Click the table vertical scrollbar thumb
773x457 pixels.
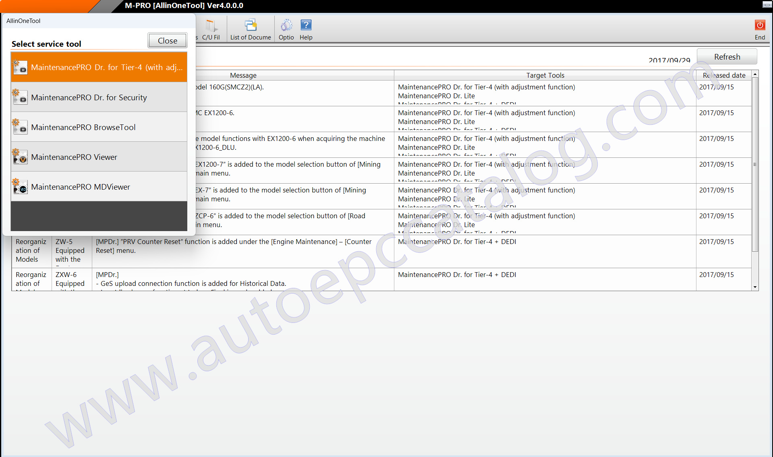click(755, 164)
